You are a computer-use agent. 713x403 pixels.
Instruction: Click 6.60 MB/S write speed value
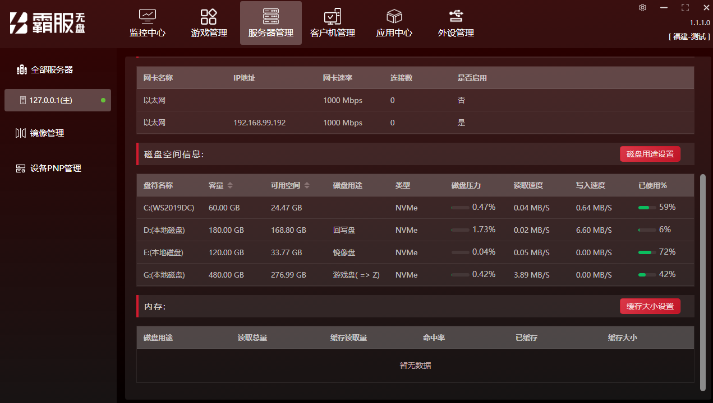pos(594,230)
